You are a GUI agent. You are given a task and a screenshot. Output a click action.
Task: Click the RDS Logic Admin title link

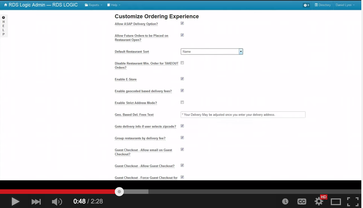[43, 5]
